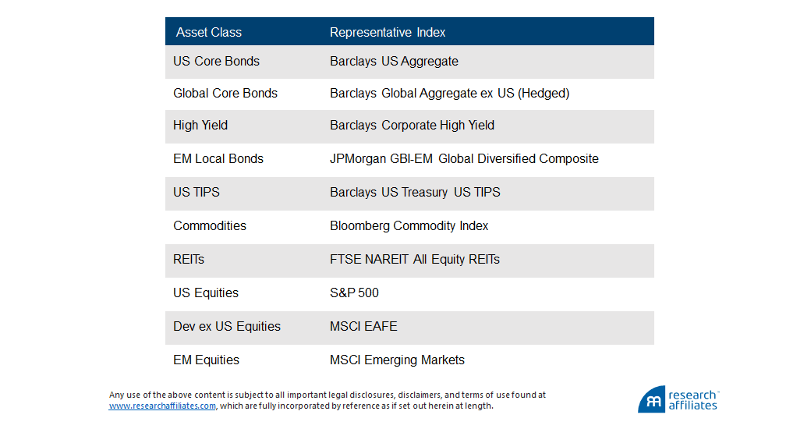
Task: Click the High Yield asset class
Action: pyautogui.click(x=200, y=125)
